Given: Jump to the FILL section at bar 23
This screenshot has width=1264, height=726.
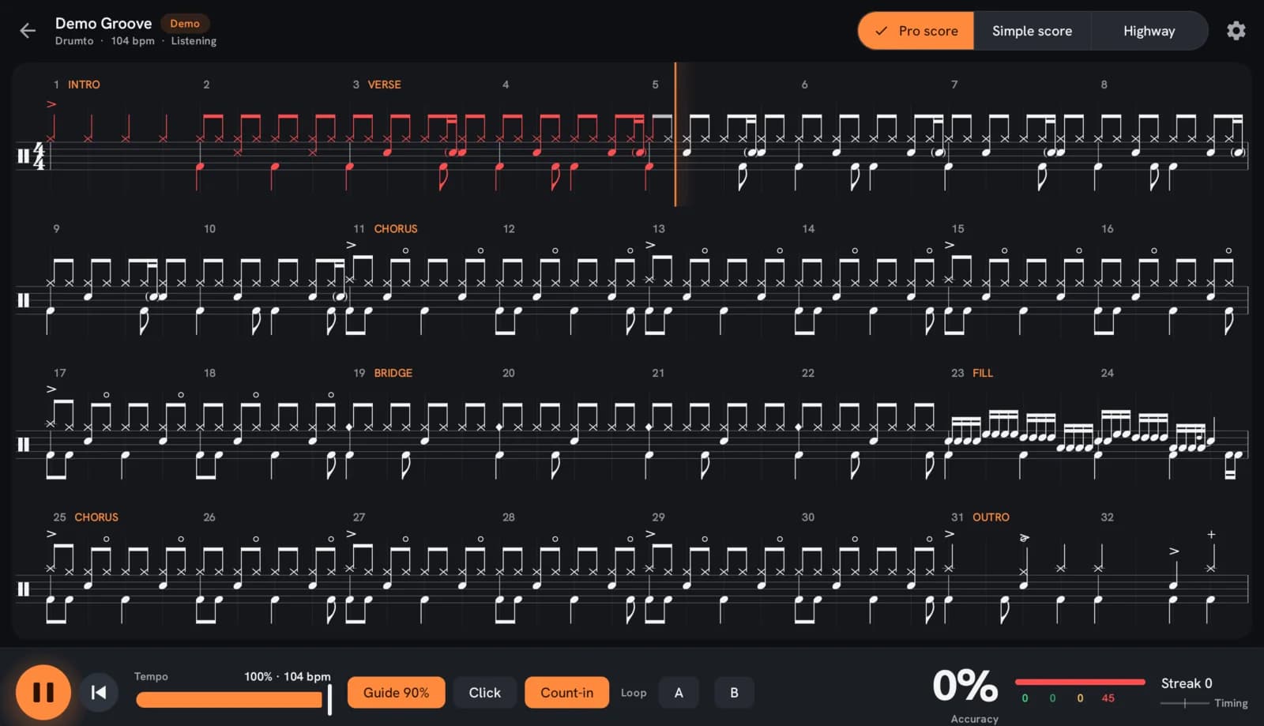Looking at the screenshot, I should tap(983, 373).
